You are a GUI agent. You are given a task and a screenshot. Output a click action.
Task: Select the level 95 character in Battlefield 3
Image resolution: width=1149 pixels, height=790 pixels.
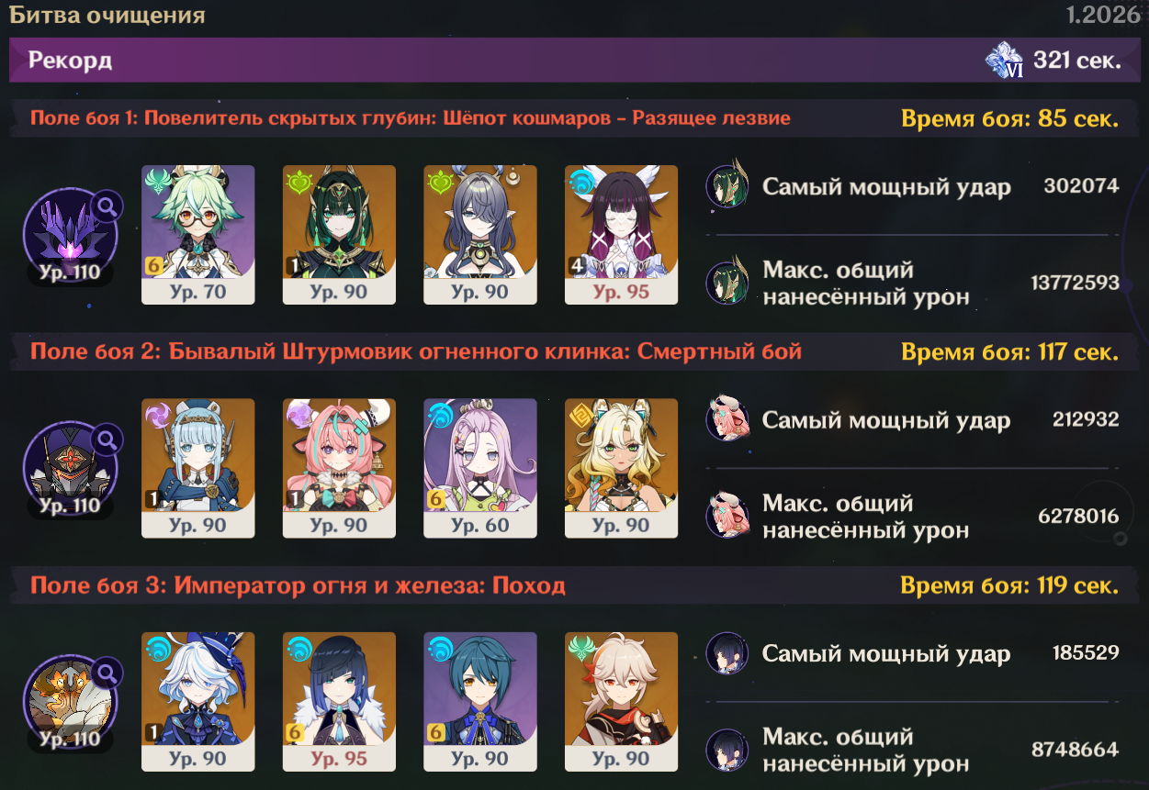point(339,701)
